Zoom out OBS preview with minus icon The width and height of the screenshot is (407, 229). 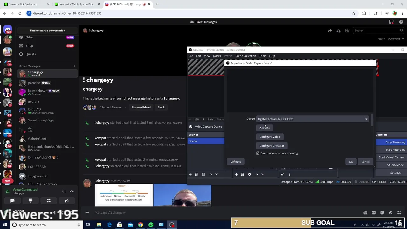(x=190, y=119)
